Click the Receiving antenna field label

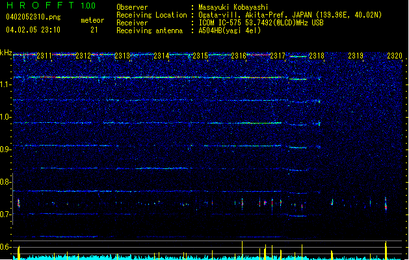(150, 31)
